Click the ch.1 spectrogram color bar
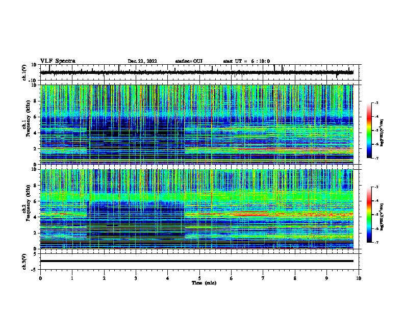 pyautogui.click(x=369, y=131)
